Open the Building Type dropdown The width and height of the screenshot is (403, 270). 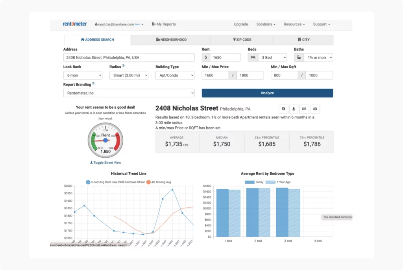click(175, 75)
